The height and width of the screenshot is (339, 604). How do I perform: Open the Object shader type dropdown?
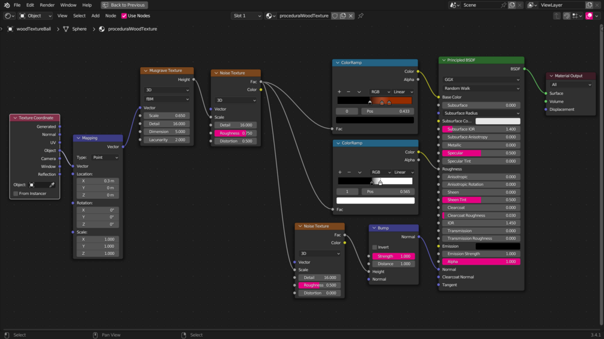(35, 16)
